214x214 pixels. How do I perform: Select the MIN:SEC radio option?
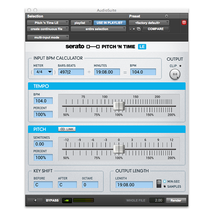[x=165, y=181]
